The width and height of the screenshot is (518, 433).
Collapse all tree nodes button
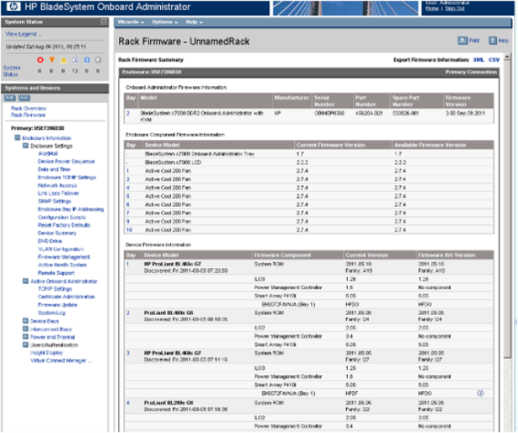[x=24, y=98]
